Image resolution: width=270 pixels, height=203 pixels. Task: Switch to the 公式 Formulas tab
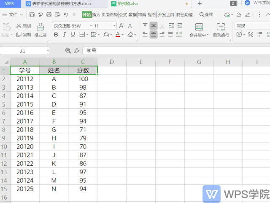(x=123, y=15)
